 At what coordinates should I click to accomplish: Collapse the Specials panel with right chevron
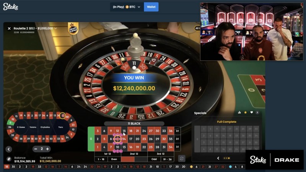click(x=257, y=112)
